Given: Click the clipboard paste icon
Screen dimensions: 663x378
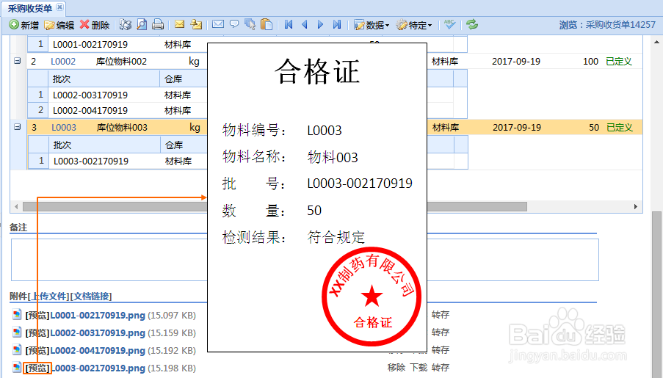Looking at the screenshot, I should point(267,24).
